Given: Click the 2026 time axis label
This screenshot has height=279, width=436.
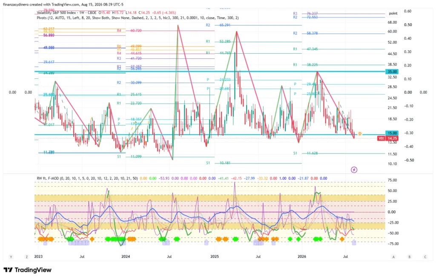Looking at the screenshot, I should (x=302, y=256).
